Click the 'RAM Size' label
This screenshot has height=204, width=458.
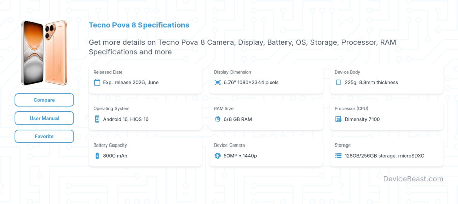pyautogui.click(x=224, y=108)
